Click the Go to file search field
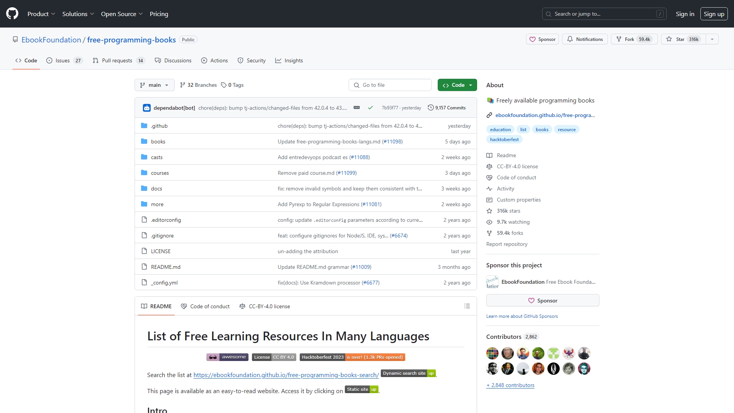Screen dimensions: 734x413 pos(390,85)
